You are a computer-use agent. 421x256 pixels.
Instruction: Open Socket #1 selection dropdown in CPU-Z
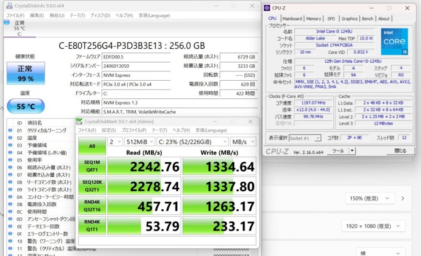pyautogui.click(x=305, y=138)
